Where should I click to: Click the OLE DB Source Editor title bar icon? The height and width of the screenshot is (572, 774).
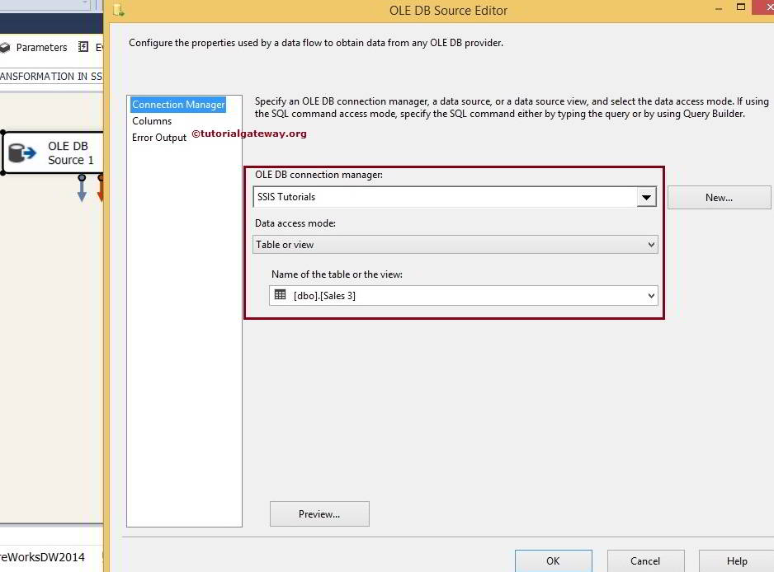pyautogui.click(x=117, y=10)
